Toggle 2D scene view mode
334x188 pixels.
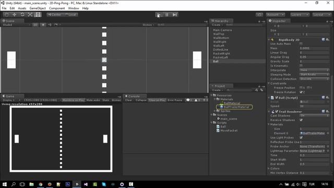(35, 25)
